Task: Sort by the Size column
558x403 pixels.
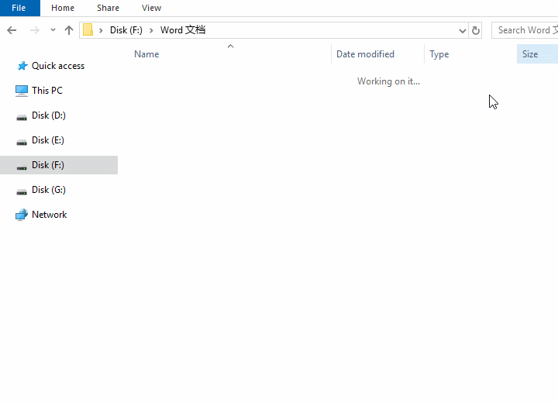Action: tap(530, 54)
